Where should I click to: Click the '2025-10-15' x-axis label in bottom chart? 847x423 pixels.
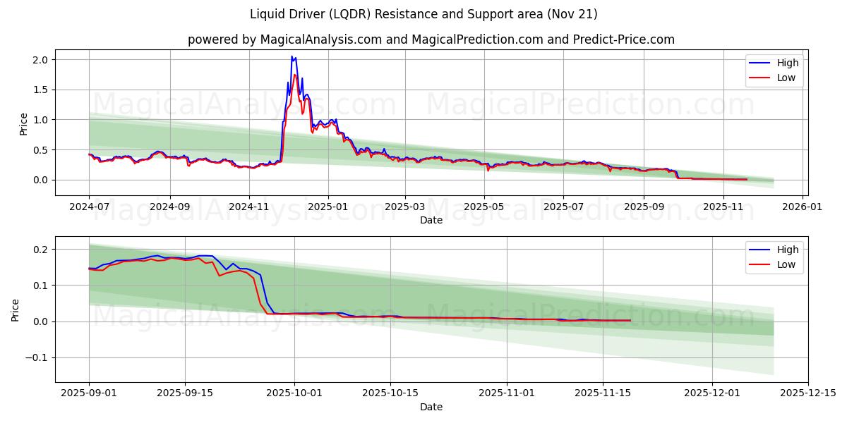click(391, 394)
